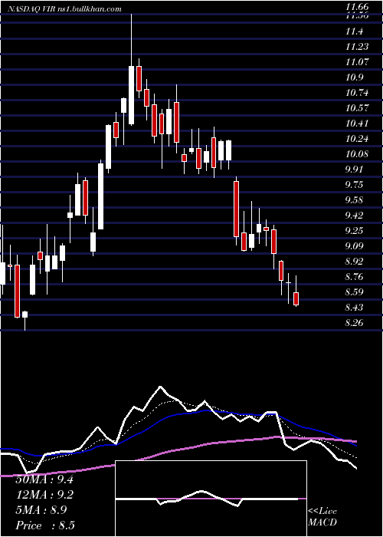The height and width of the screenshot is (537, 383).
Task: Click the 10.24 price axis label
Action: tap(357, 139)
